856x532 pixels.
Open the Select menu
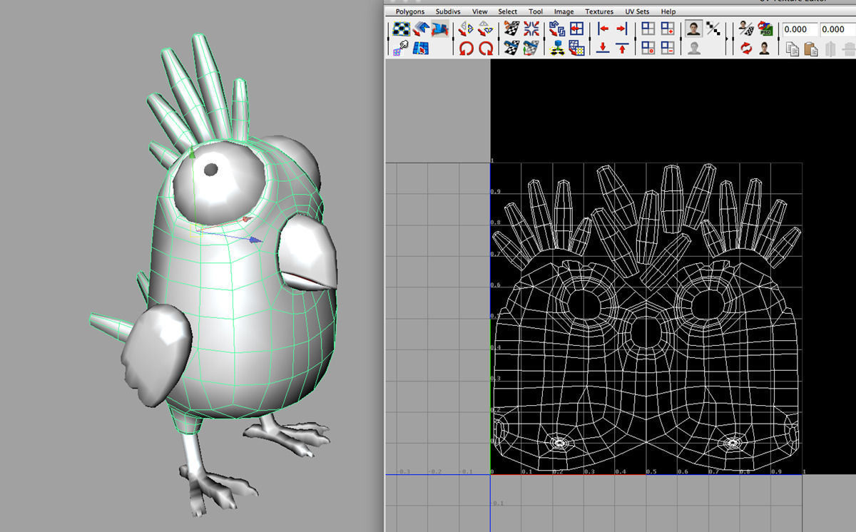[508, 12]
